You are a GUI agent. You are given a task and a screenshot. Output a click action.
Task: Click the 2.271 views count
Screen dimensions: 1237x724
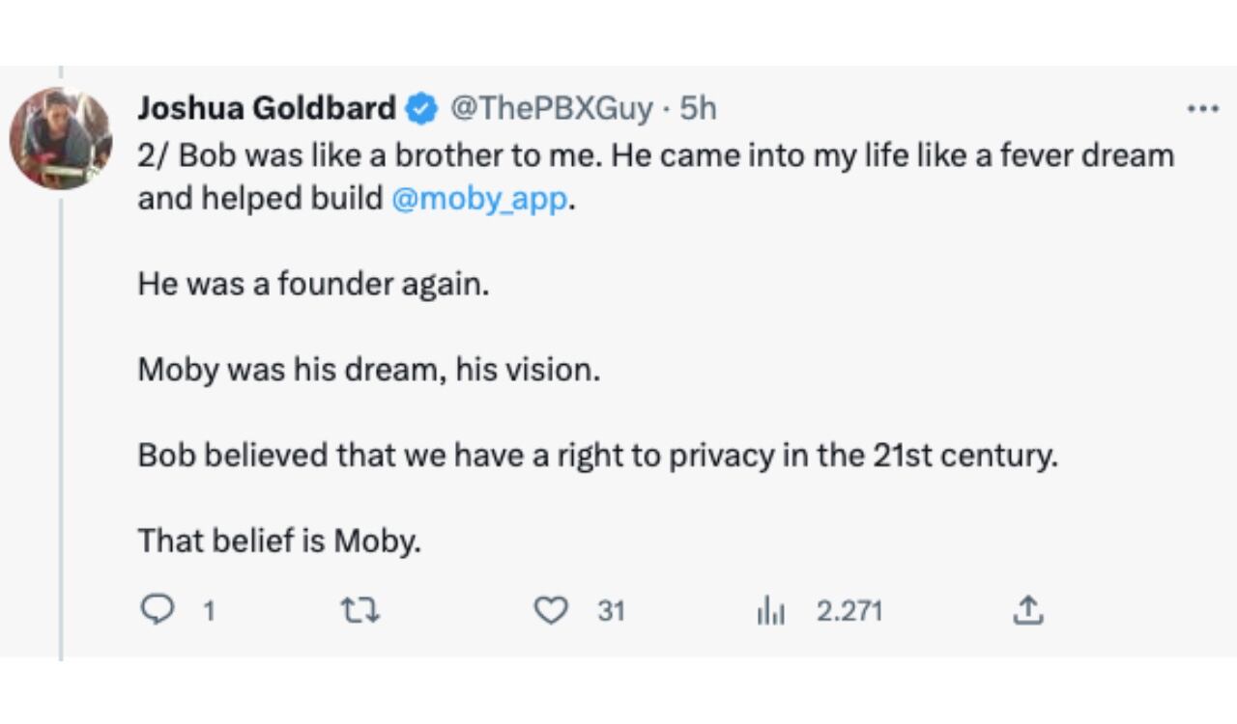pyautogui.click(x=847, y=609)
